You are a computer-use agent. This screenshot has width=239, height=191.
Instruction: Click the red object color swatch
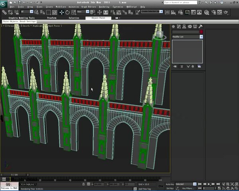coord(201,32)
